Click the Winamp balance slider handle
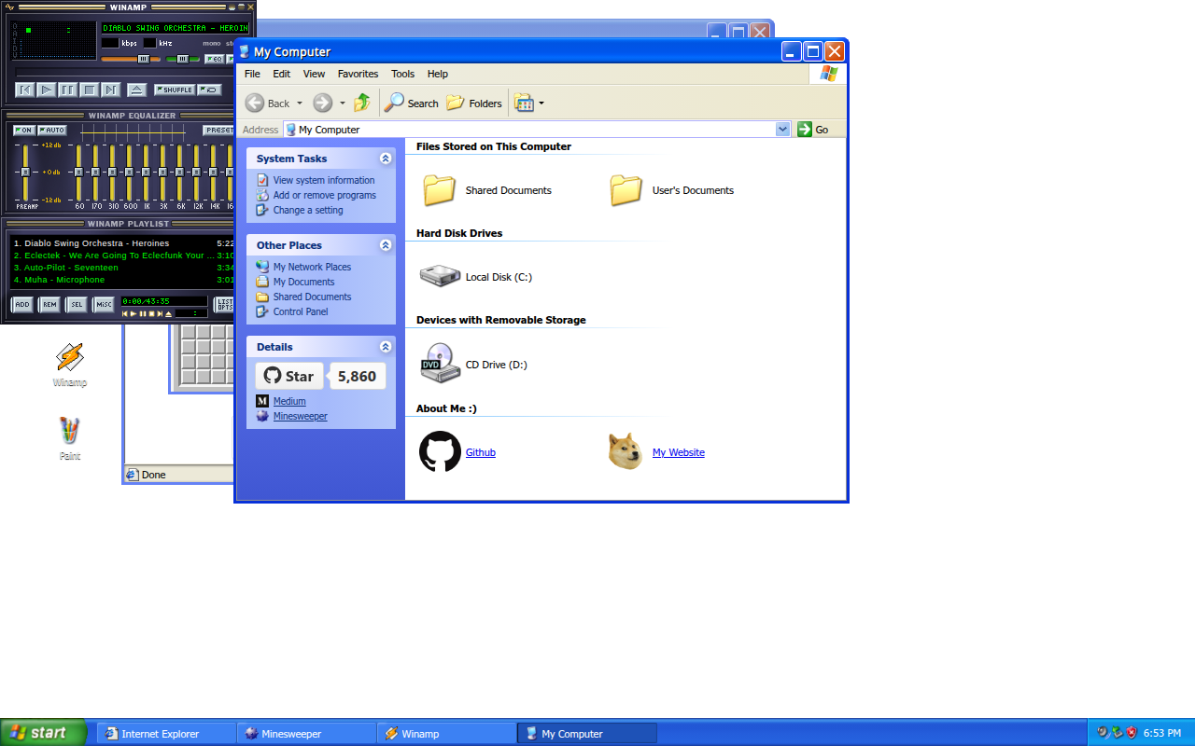Image resolution: width=1195 pixels, height=746 pixels. (183, 59)
